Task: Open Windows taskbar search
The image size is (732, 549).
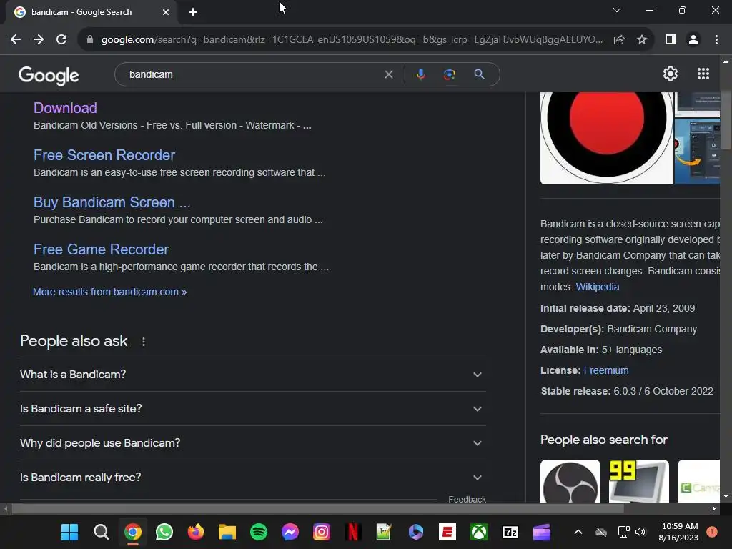Action: (x=101, y=532)
